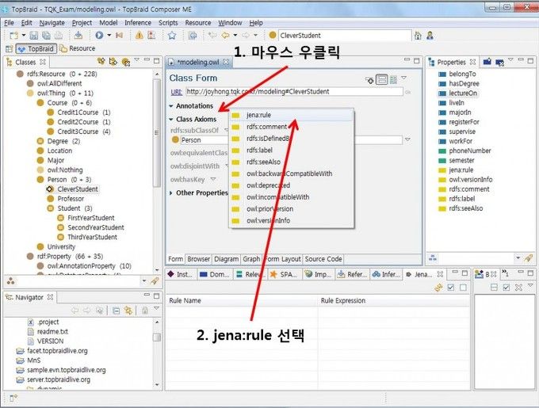Image resolution: width=539 pixels, height=408 pixels.
Task: Toggle the empty box icon in Jena rules view
Action: [x=463, y=288]
